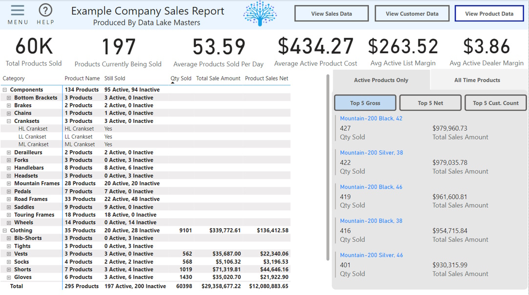Click the Help question mark icon
This screenshot has height=295, width=529.
pyautogui.click(x=45, y=11)
